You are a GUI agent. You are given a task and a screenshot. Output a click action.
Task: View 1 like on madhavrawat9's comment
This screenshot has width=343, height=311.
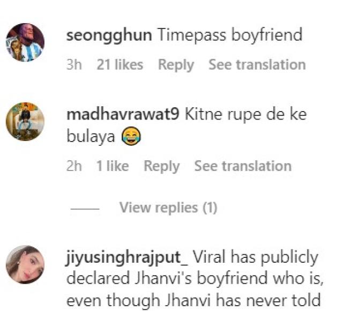(x=113, y=166)
